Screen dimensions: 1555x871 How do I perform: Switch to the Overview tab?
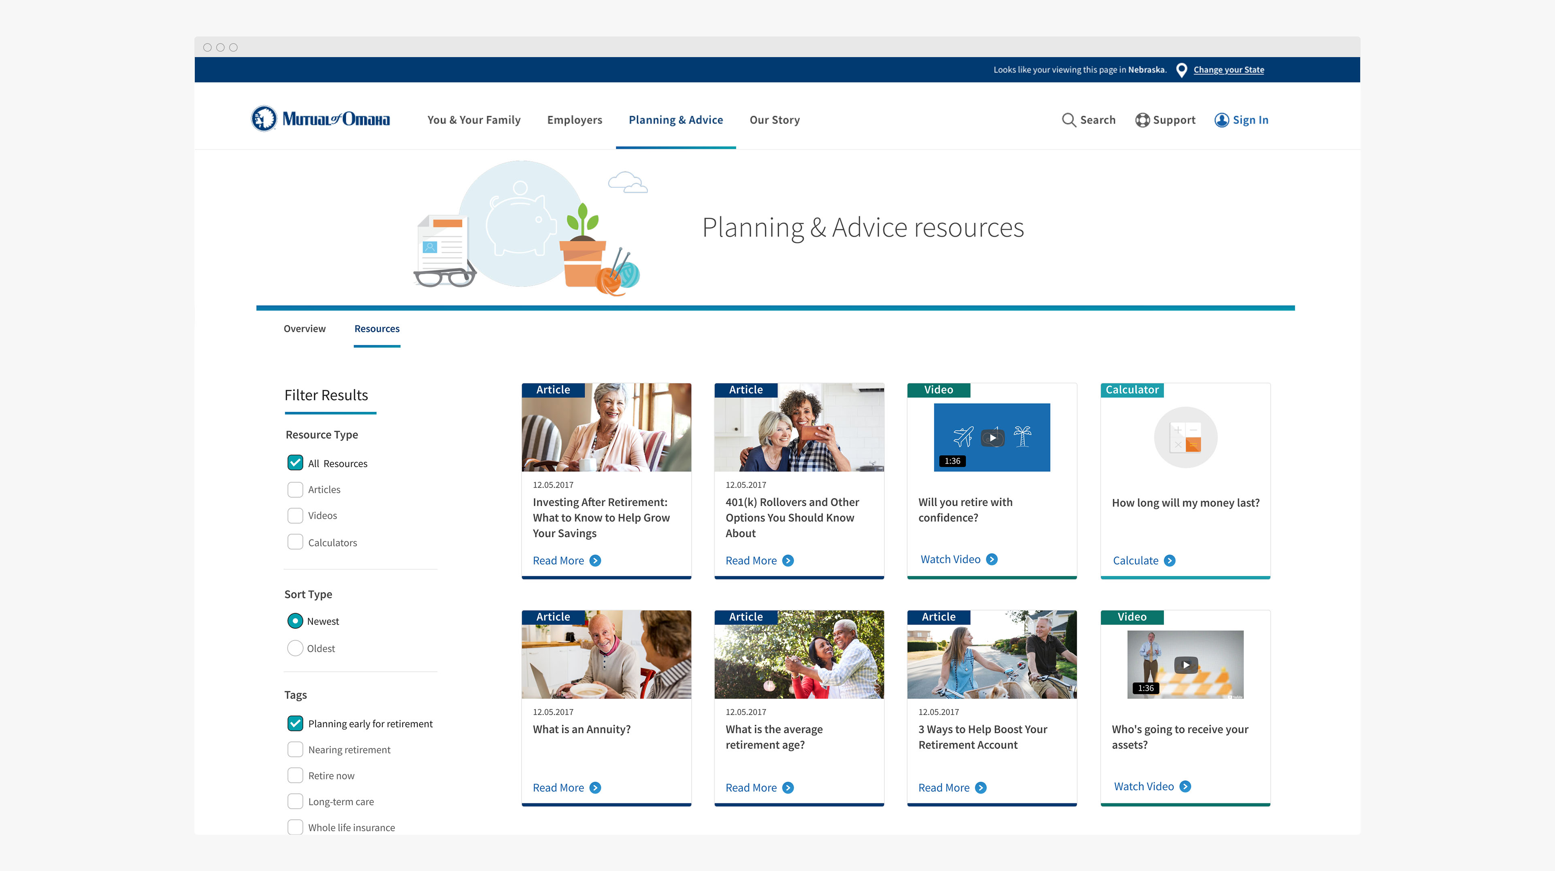point(304,328)
